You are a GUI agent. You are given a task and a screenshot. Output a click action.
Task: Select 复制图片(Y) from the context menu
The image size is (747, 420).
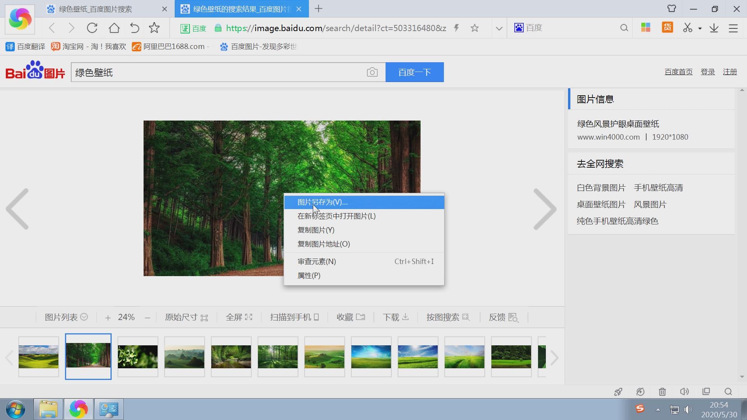point(316,230)
